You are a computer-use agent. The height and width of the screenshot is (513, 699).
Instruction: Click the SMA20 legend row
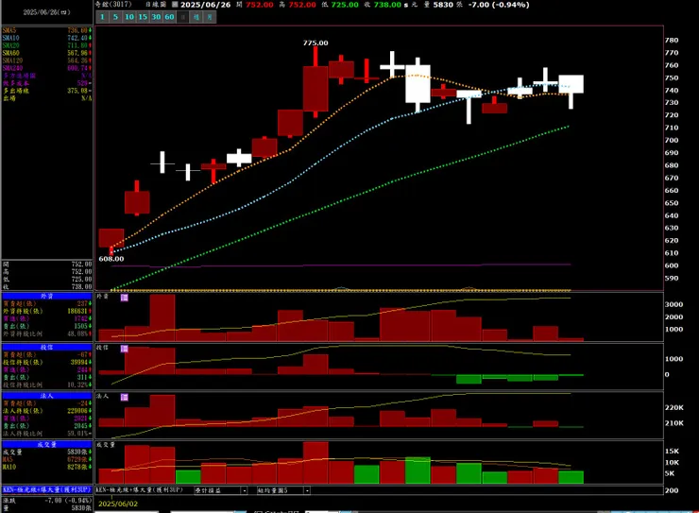tap(47, 45)
